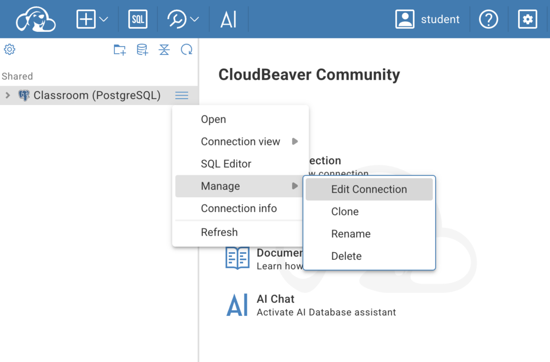The width and height of the screenshot is (550, 362).
Task: Expand the Connection view submenu arrow
Action: [x=295, y=142]
